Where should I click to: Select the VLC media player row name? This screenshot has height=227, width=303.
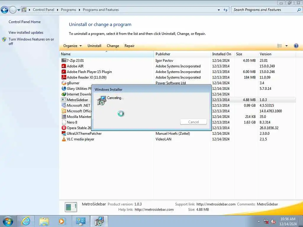point(80,139)
